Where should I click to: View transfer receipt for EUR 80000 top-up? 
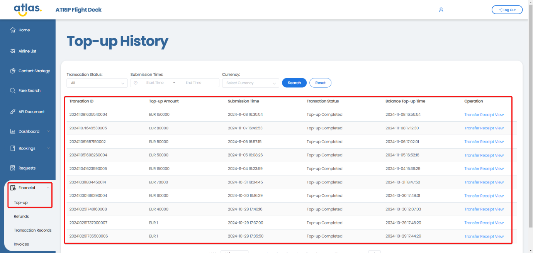[x=484, y=128]
